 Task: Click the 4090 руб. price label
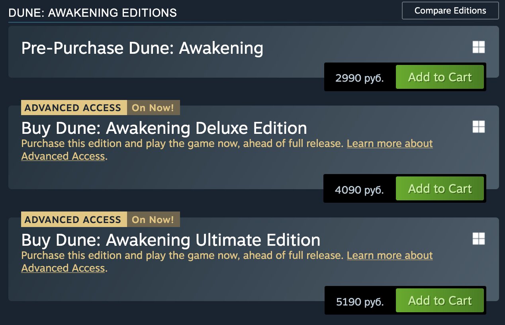(359, 189)
